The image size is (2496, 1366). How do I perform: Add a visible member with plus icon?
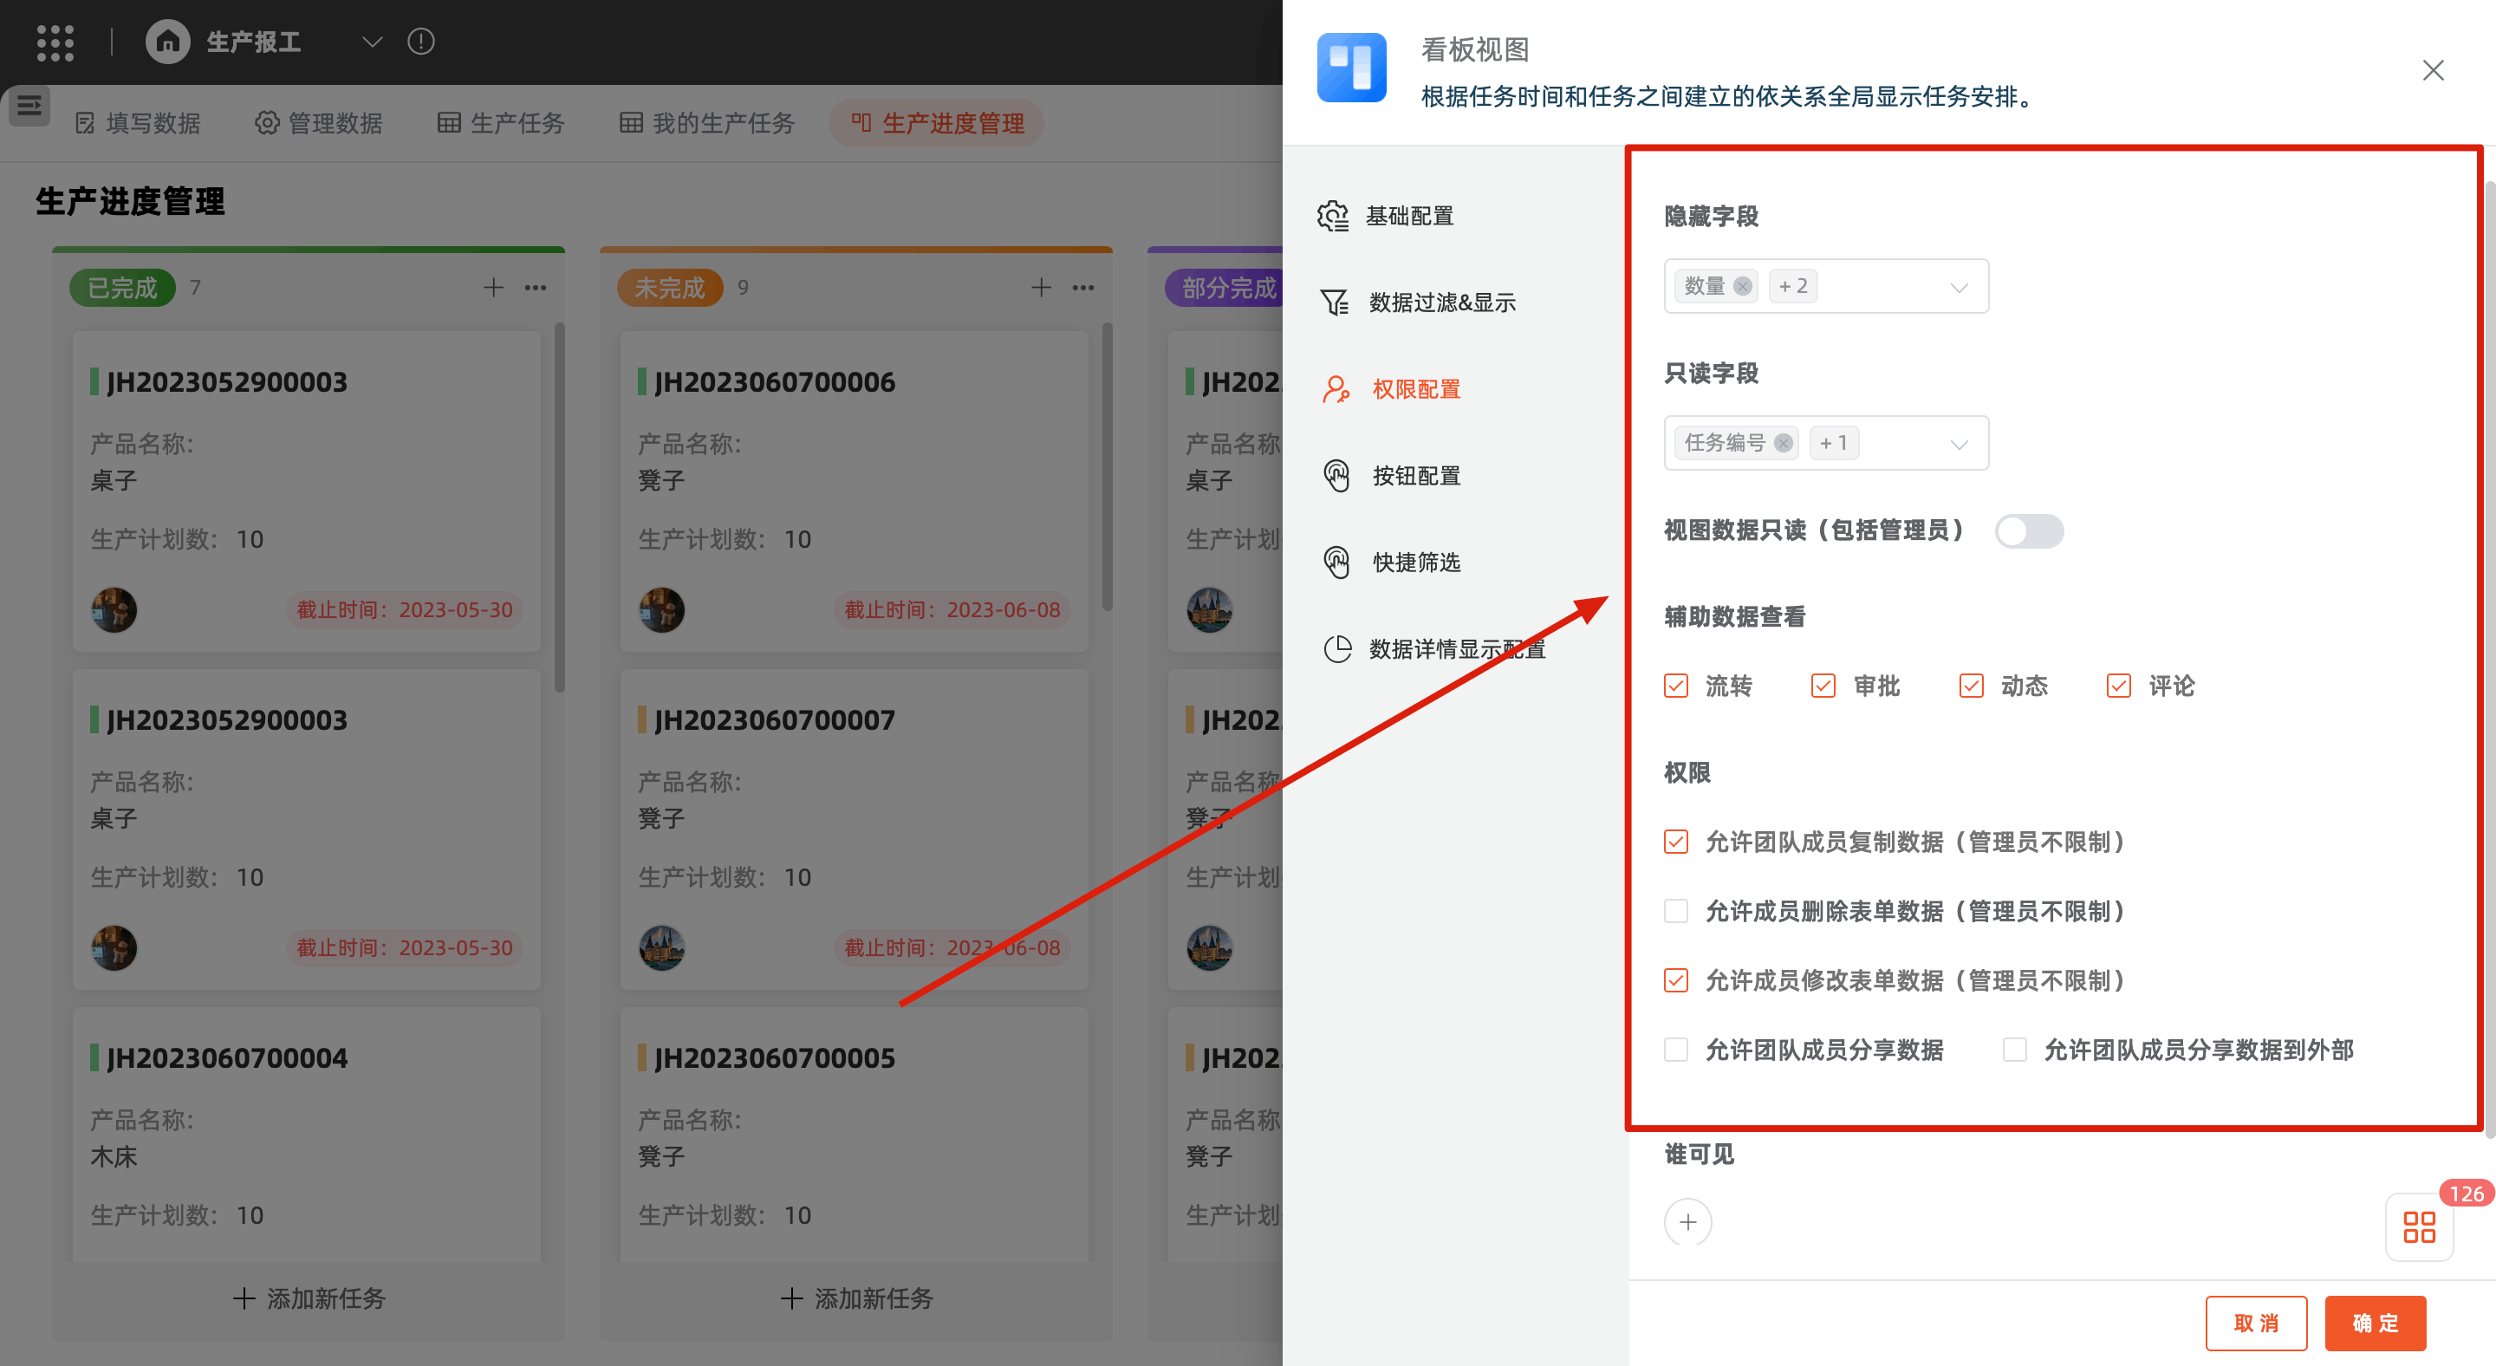(x=1688, y=1223)
